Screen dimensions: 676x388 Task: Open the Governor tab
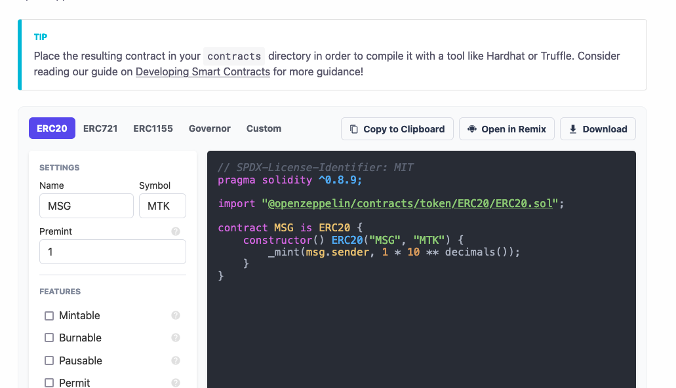(210, 128)
